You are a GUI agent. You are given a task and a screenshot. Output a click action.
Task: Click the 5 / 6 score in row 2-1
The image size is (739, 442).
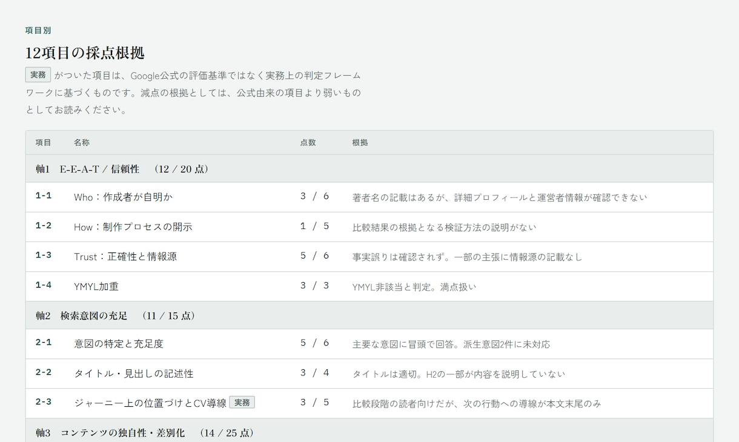click(x=314, y=343)
